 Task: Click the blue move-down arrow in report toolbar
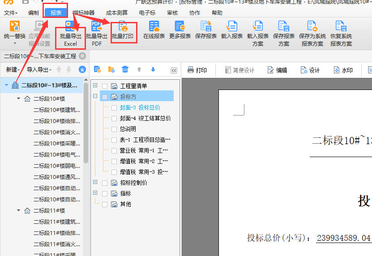[x=153, y=69]
